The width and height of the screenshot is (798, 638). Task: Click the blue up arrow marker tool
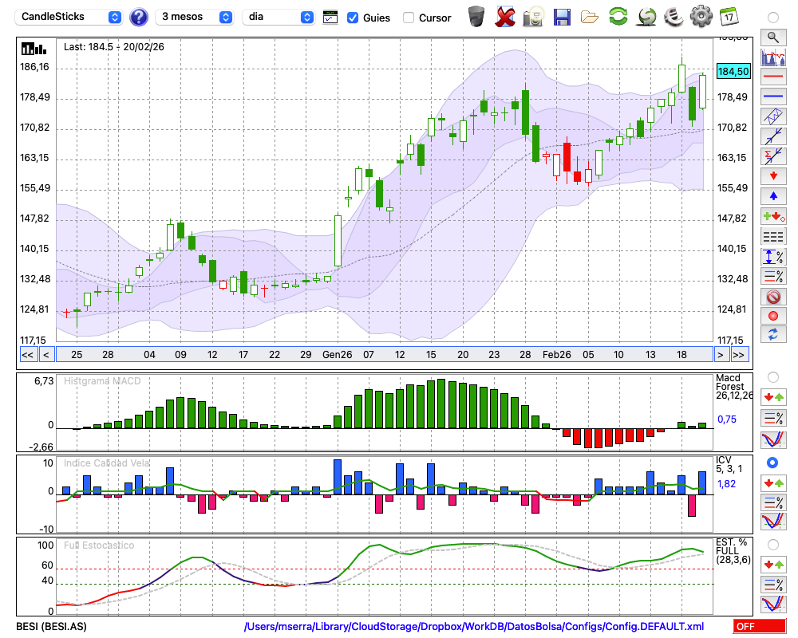(x=772, y=195)
